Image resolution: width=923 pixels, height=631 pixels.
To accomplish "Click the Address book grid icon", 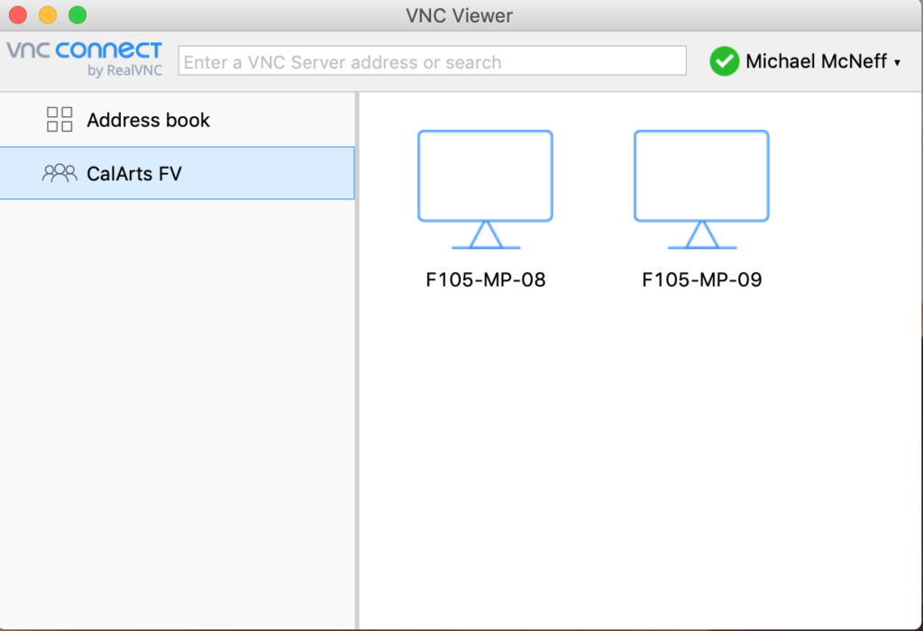I will coord(59,120).
